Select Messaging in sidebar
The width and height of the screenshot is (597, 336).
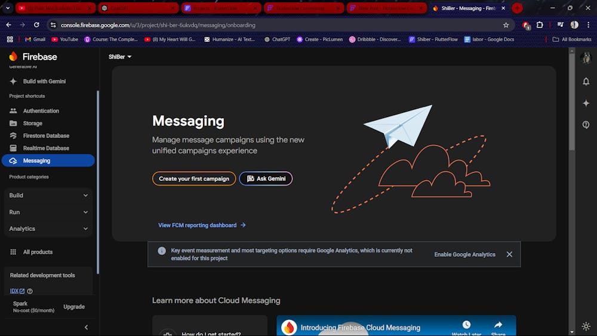(x=48, y=161)
